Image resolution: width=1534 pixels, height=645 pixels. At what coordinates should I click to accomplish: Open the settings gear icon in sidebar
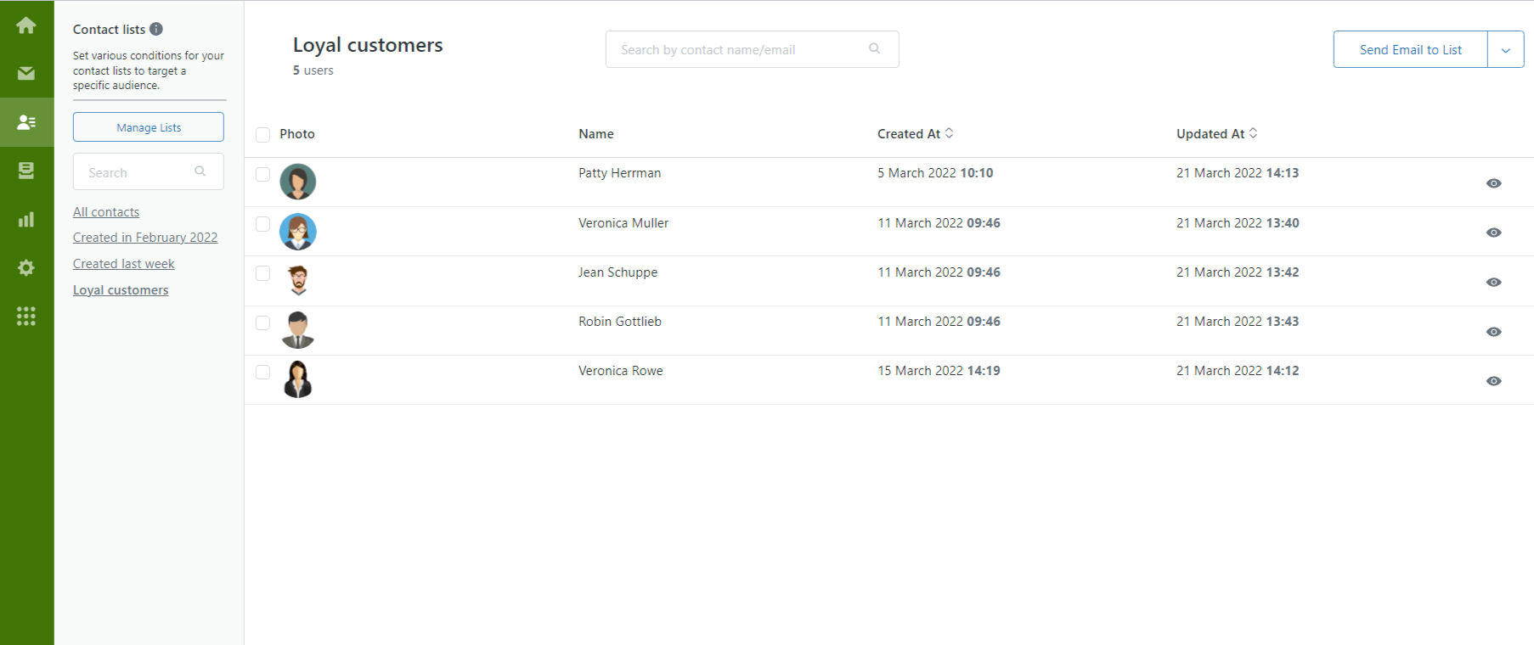[x=26, y=267]
